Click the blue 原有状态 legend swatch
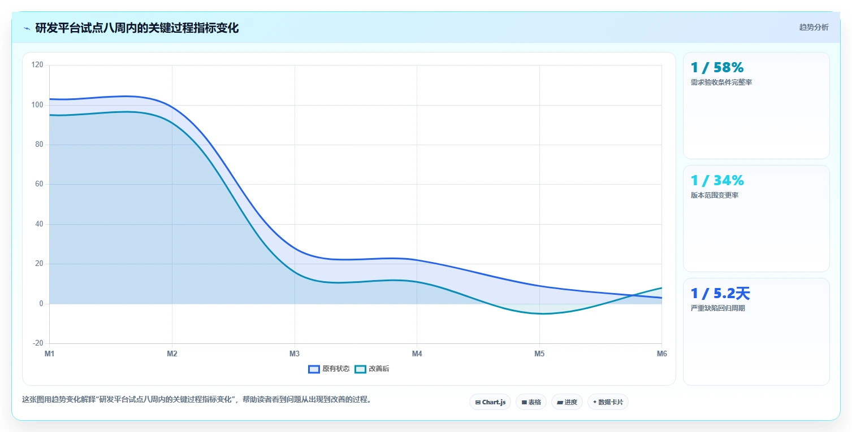This screenshot has height=432, width=852. coord(314,369)
